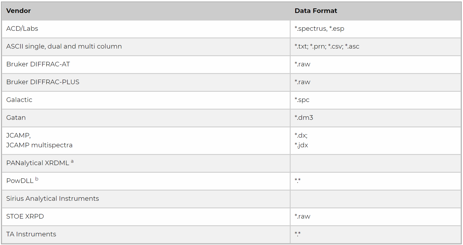
Task: Select the Gatan vendor cell
Action: [16, 118]
